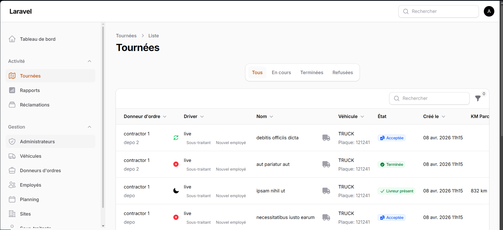Switch to the En cours tab

point(281,73)
